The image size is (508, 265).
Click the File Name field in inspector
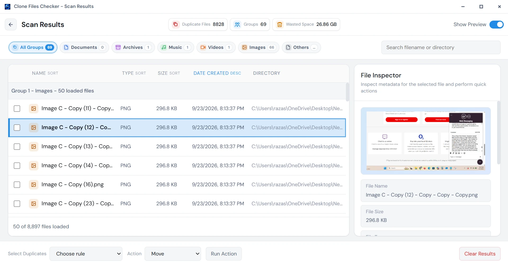pos(426,190)
